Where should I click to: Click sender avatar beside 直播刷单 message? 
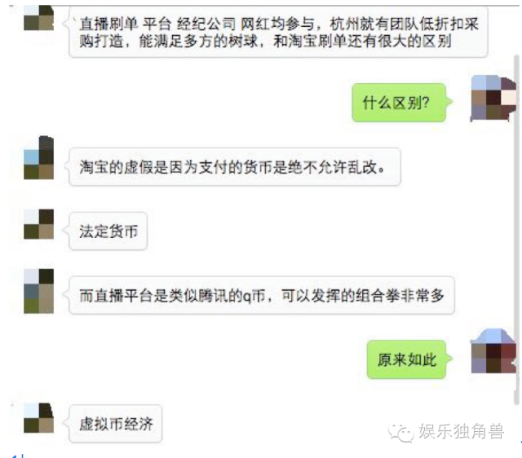click(x=38, y=18)
